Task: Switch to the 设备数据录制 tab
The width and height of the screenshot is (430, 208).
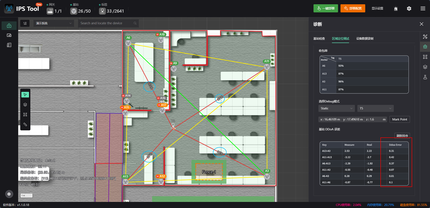Action: coord(365,39)
